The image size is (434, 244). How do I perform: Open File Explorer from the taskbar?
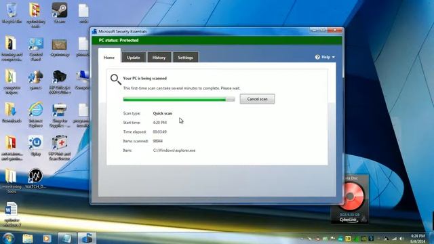[x=28, y=238]
